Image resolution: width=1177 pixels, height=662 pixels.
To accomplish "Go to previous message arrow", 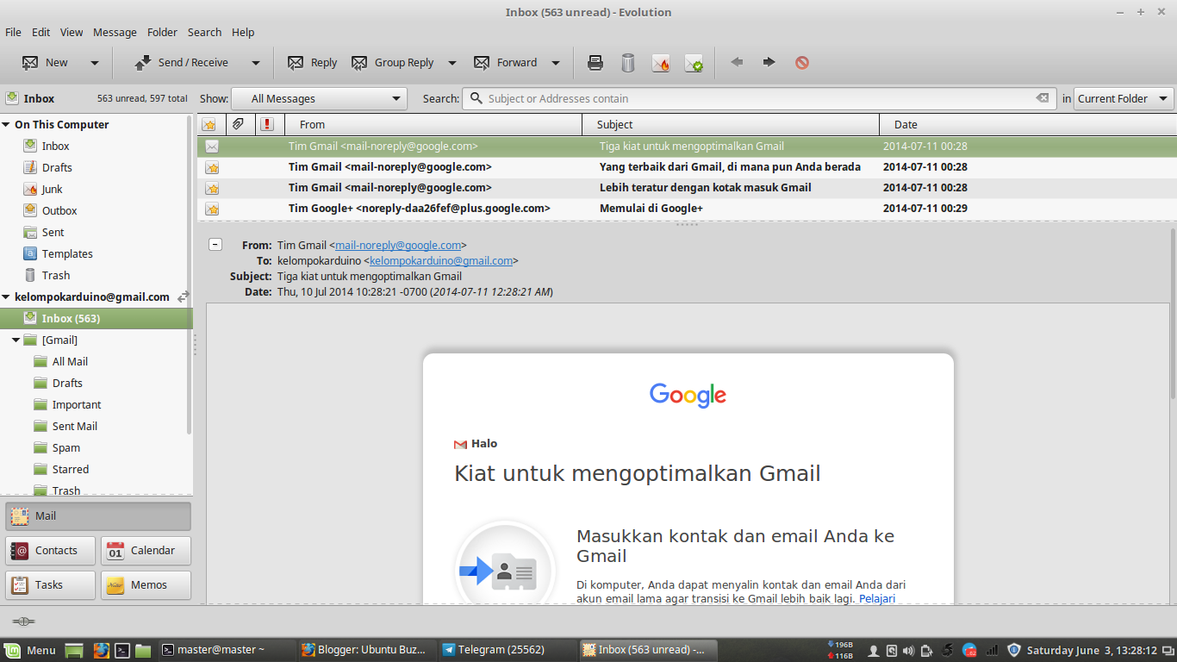I will (x=737, y=62).
